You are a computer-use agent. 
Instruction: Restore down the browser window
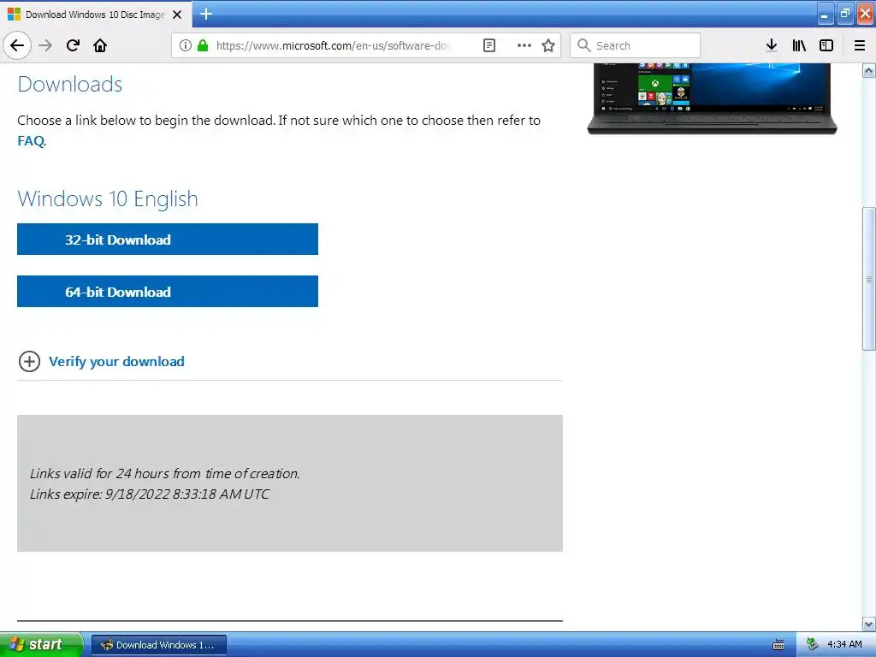pos(845,14)
